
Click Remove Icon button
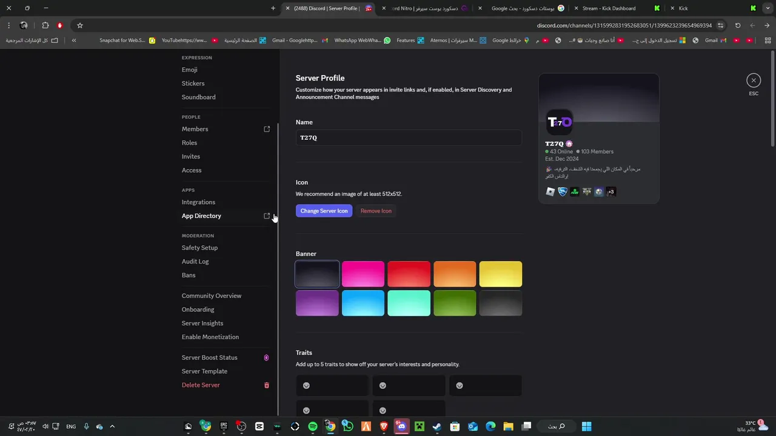pyautogui.click(x=376, y=211)
